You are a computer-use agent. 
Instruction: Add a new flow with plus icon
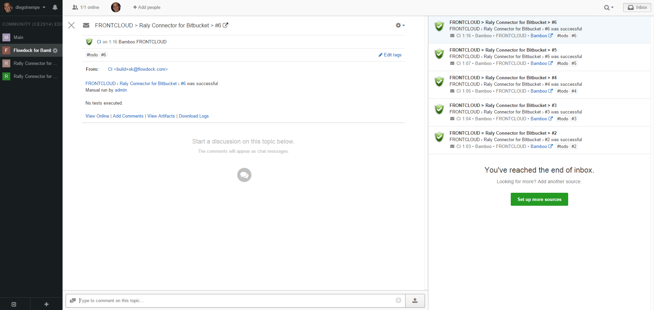[x=46, y=304]
